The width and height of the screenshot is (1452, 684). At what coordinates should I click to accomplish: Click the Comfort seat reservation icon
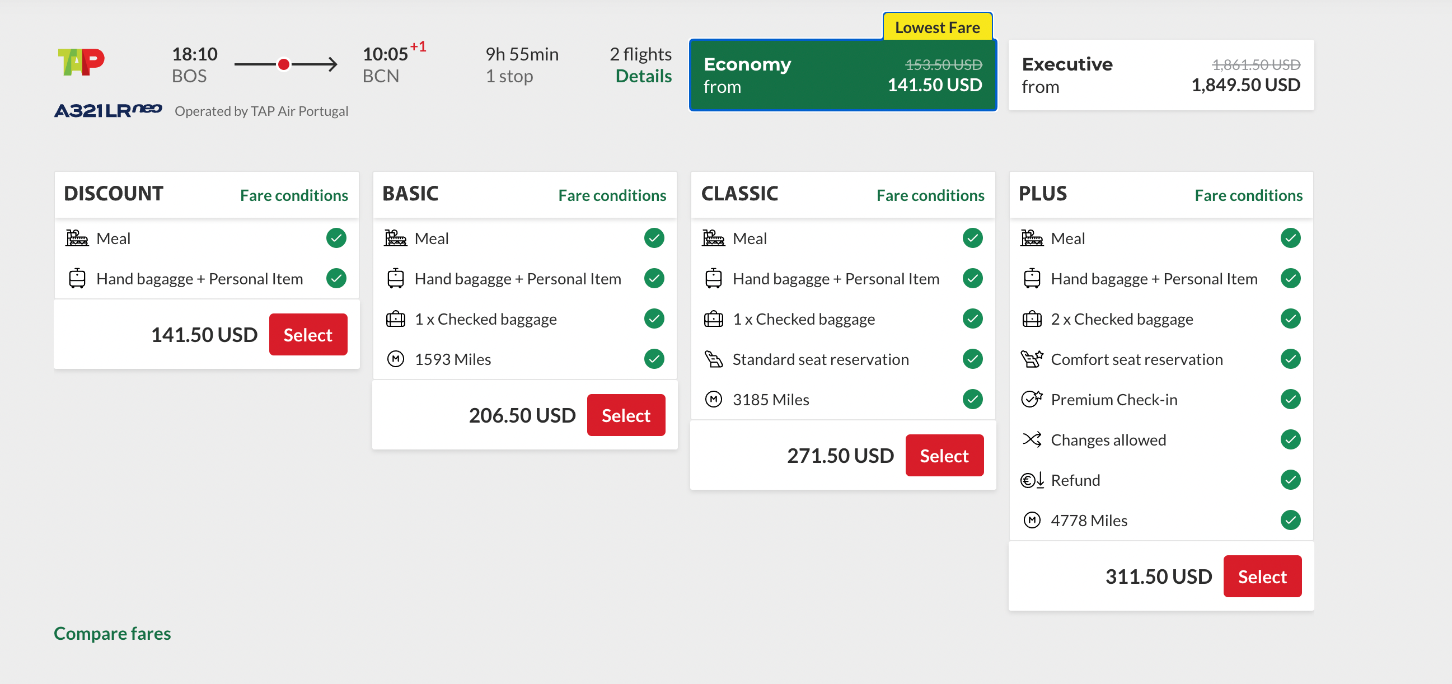[1031, 359]
